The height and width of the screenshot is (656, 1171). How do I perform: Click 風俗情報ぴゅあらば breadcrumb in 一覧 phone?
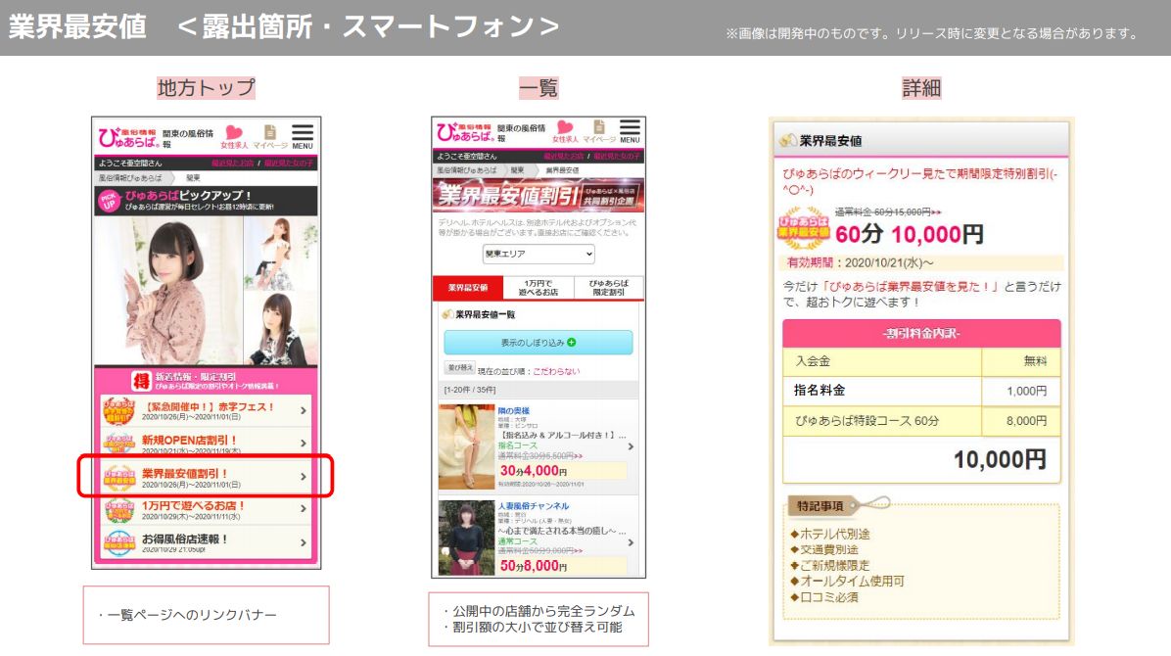tap(467, 170)
